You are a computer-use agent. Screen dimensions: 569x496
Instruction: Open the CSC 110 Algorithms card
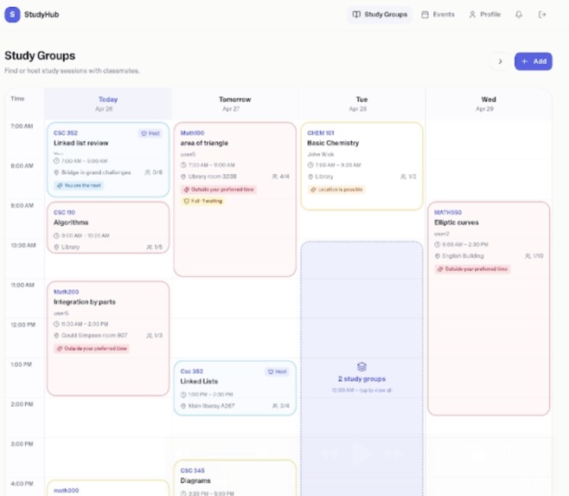click(108, 228)
